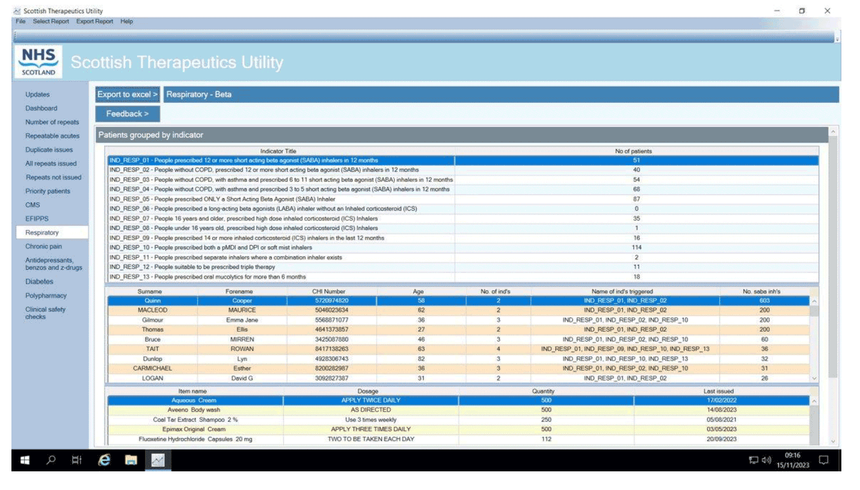The height and width of the screenshot is (490, 860).
Task: Click the NHS Scotland logo
Action: 39,62
